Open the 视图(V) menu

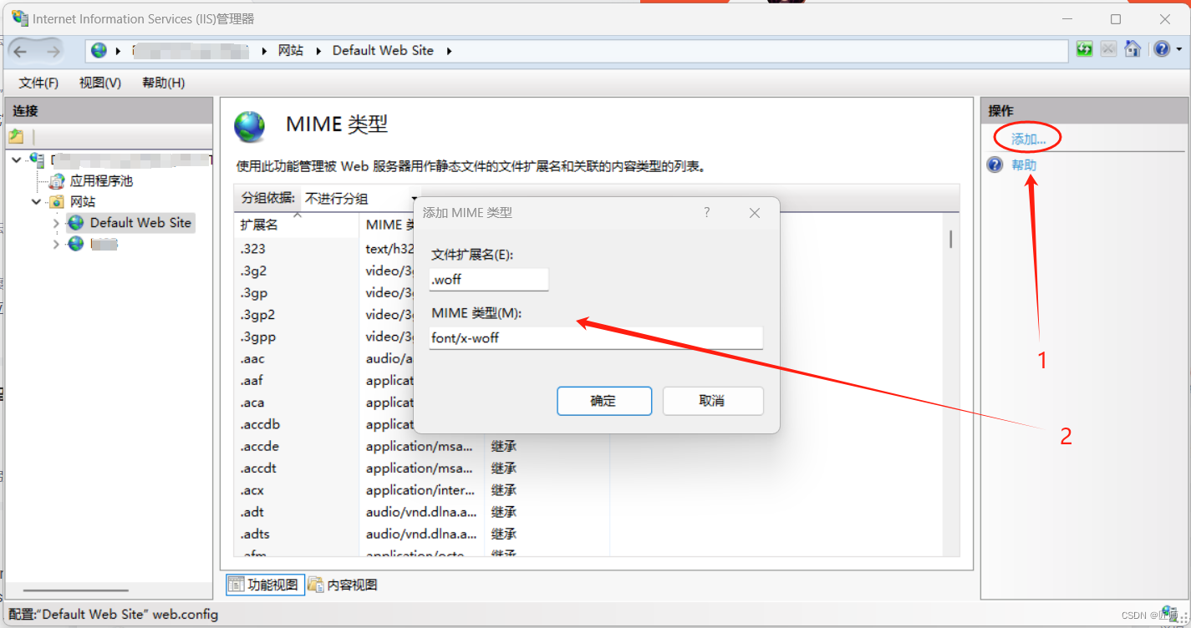coord(100,83)
